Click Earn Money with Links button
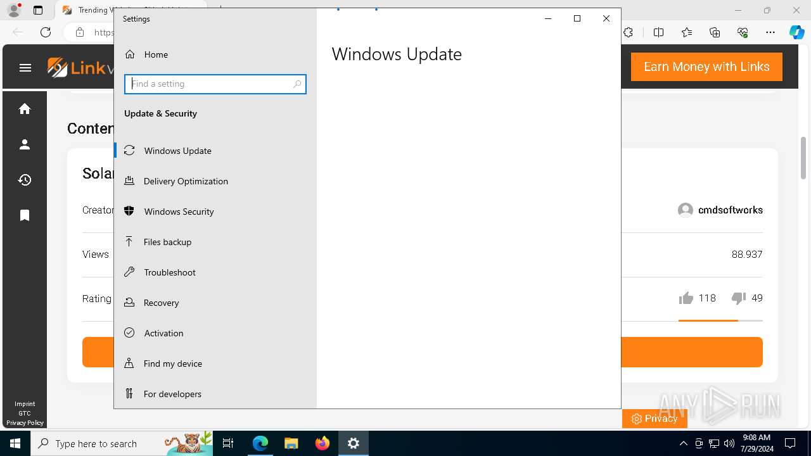Screen dimensions: 811x456 click(x=706, y=66)
